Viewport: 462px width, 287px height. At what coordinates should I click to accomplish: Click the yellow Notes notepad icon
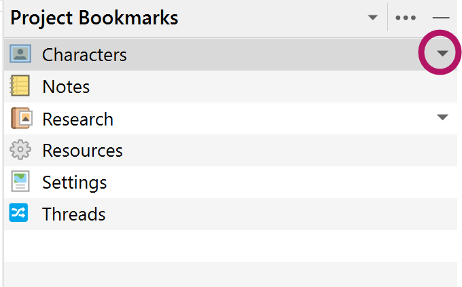tap(20, 86)
